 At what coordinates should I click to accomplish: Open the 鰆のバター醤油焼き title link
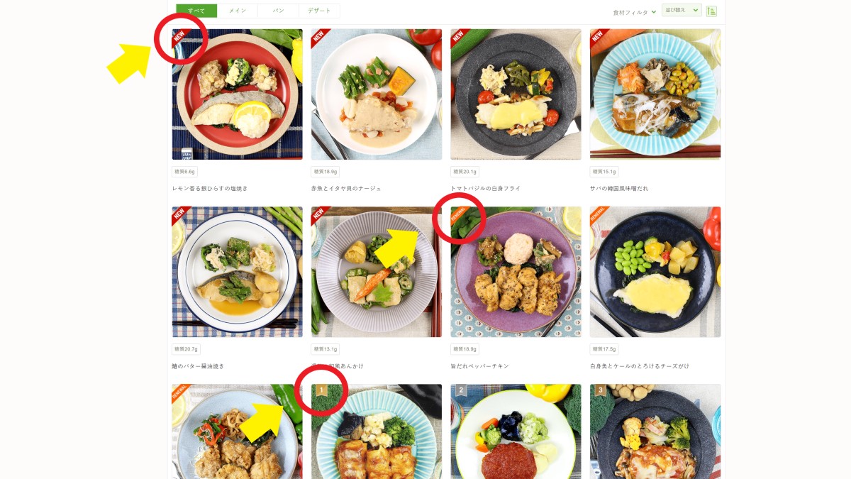tap(198, 366)
